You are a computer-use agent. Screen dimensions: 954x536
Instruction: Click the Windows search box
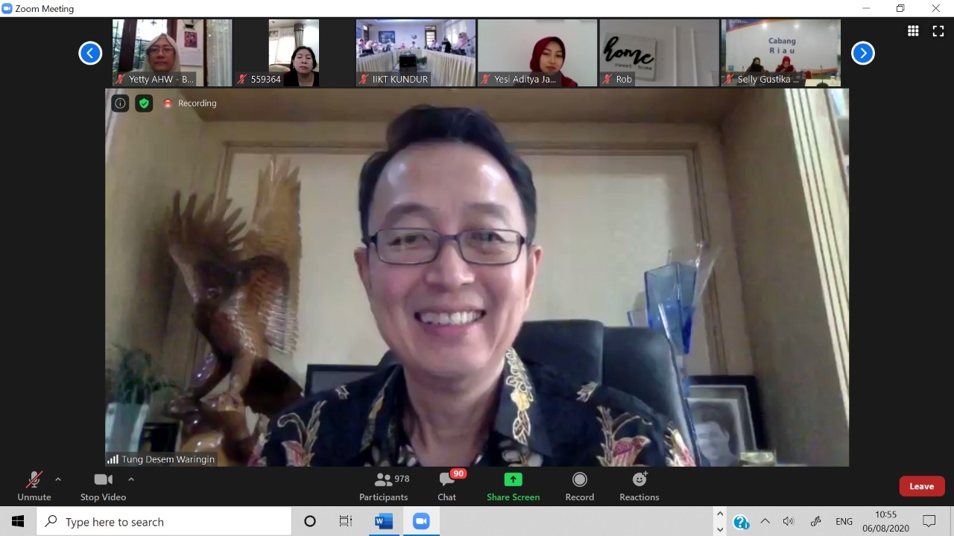(164, 522)
